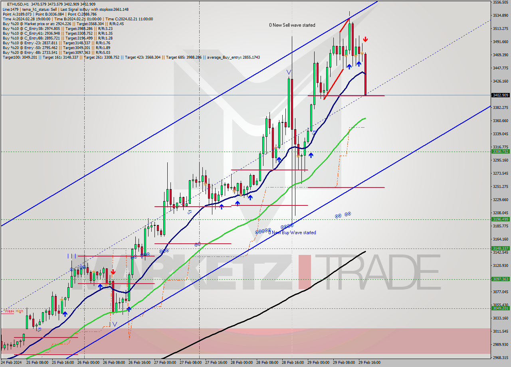511x367 pixels.
Task: Click the '25 Feb 08:00' time label
Action: click(x=37, y=363)
